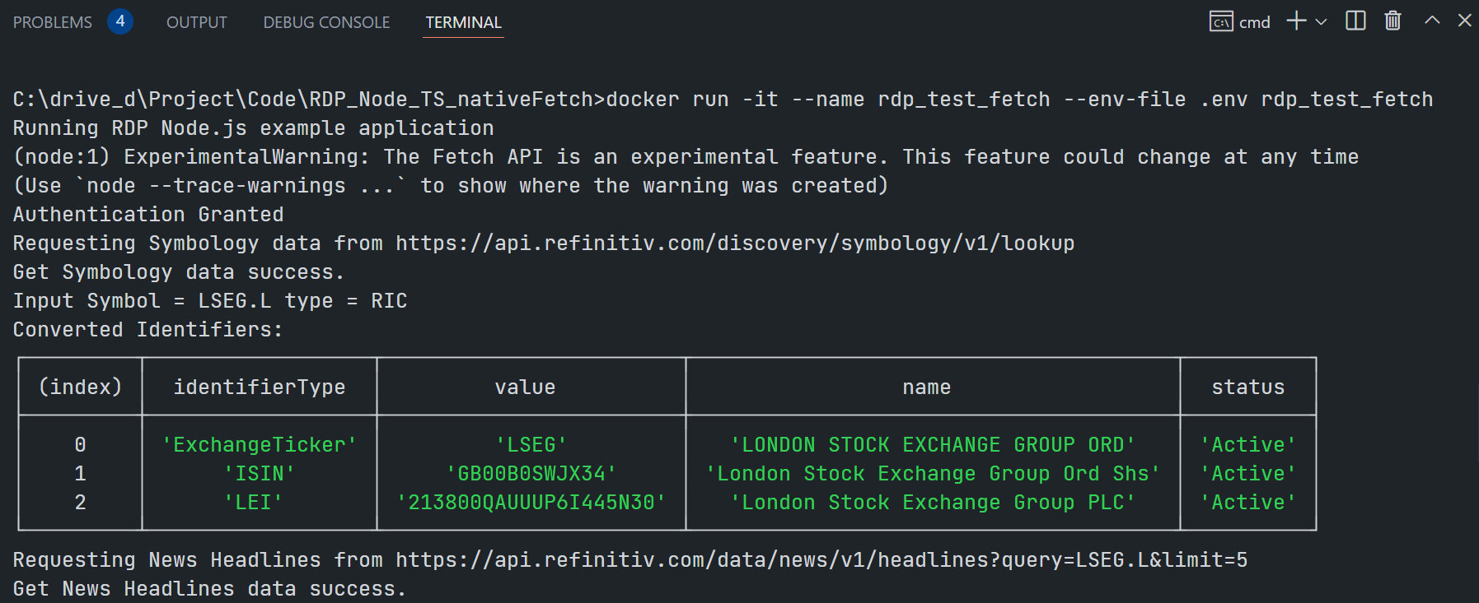Click 'Converted Identifiers:' line
This screenshot has height=603, width=1479.
coord(147,330)
